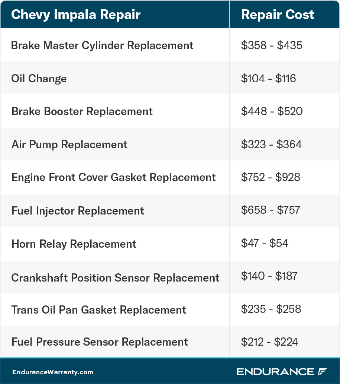Click Engine Front Cover Gasket Replacement

(114, 177)
